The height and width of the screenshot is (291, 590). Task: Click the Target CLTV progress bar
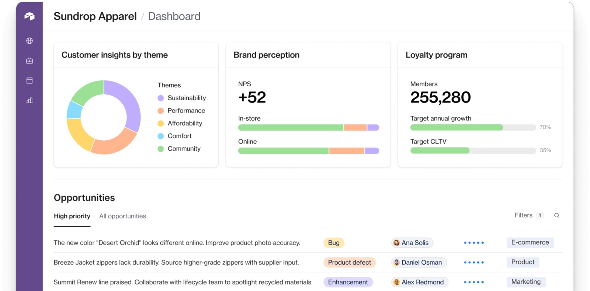(x=473, y=150)
